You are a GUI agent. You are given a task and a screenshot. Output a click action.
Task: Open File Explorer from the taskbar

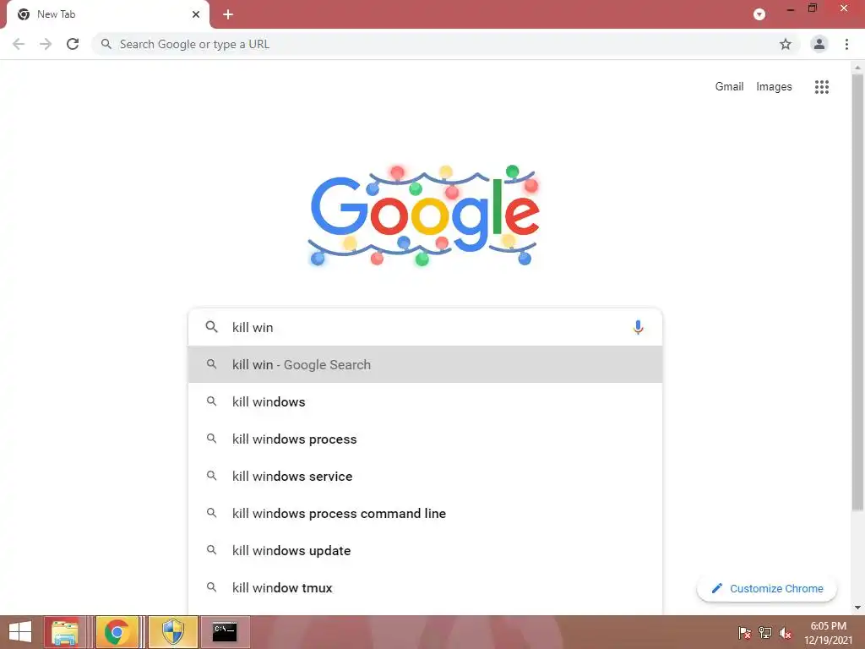64,632
